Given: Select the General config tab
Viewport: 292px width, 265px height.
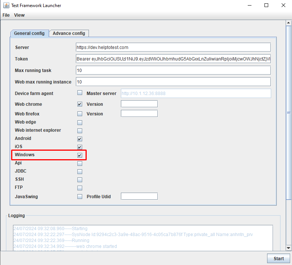Looking at the screenshot, I should pos(29,33).
